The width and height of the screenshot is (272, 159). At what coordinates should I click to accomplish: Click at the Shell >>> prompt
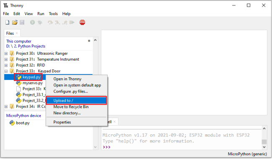tap(107, 147)
